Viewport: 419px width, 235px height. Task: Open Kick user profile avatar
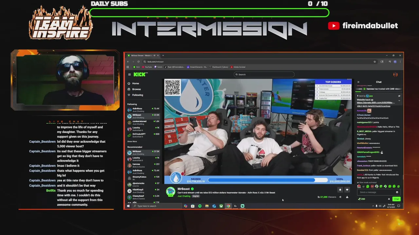395,74
